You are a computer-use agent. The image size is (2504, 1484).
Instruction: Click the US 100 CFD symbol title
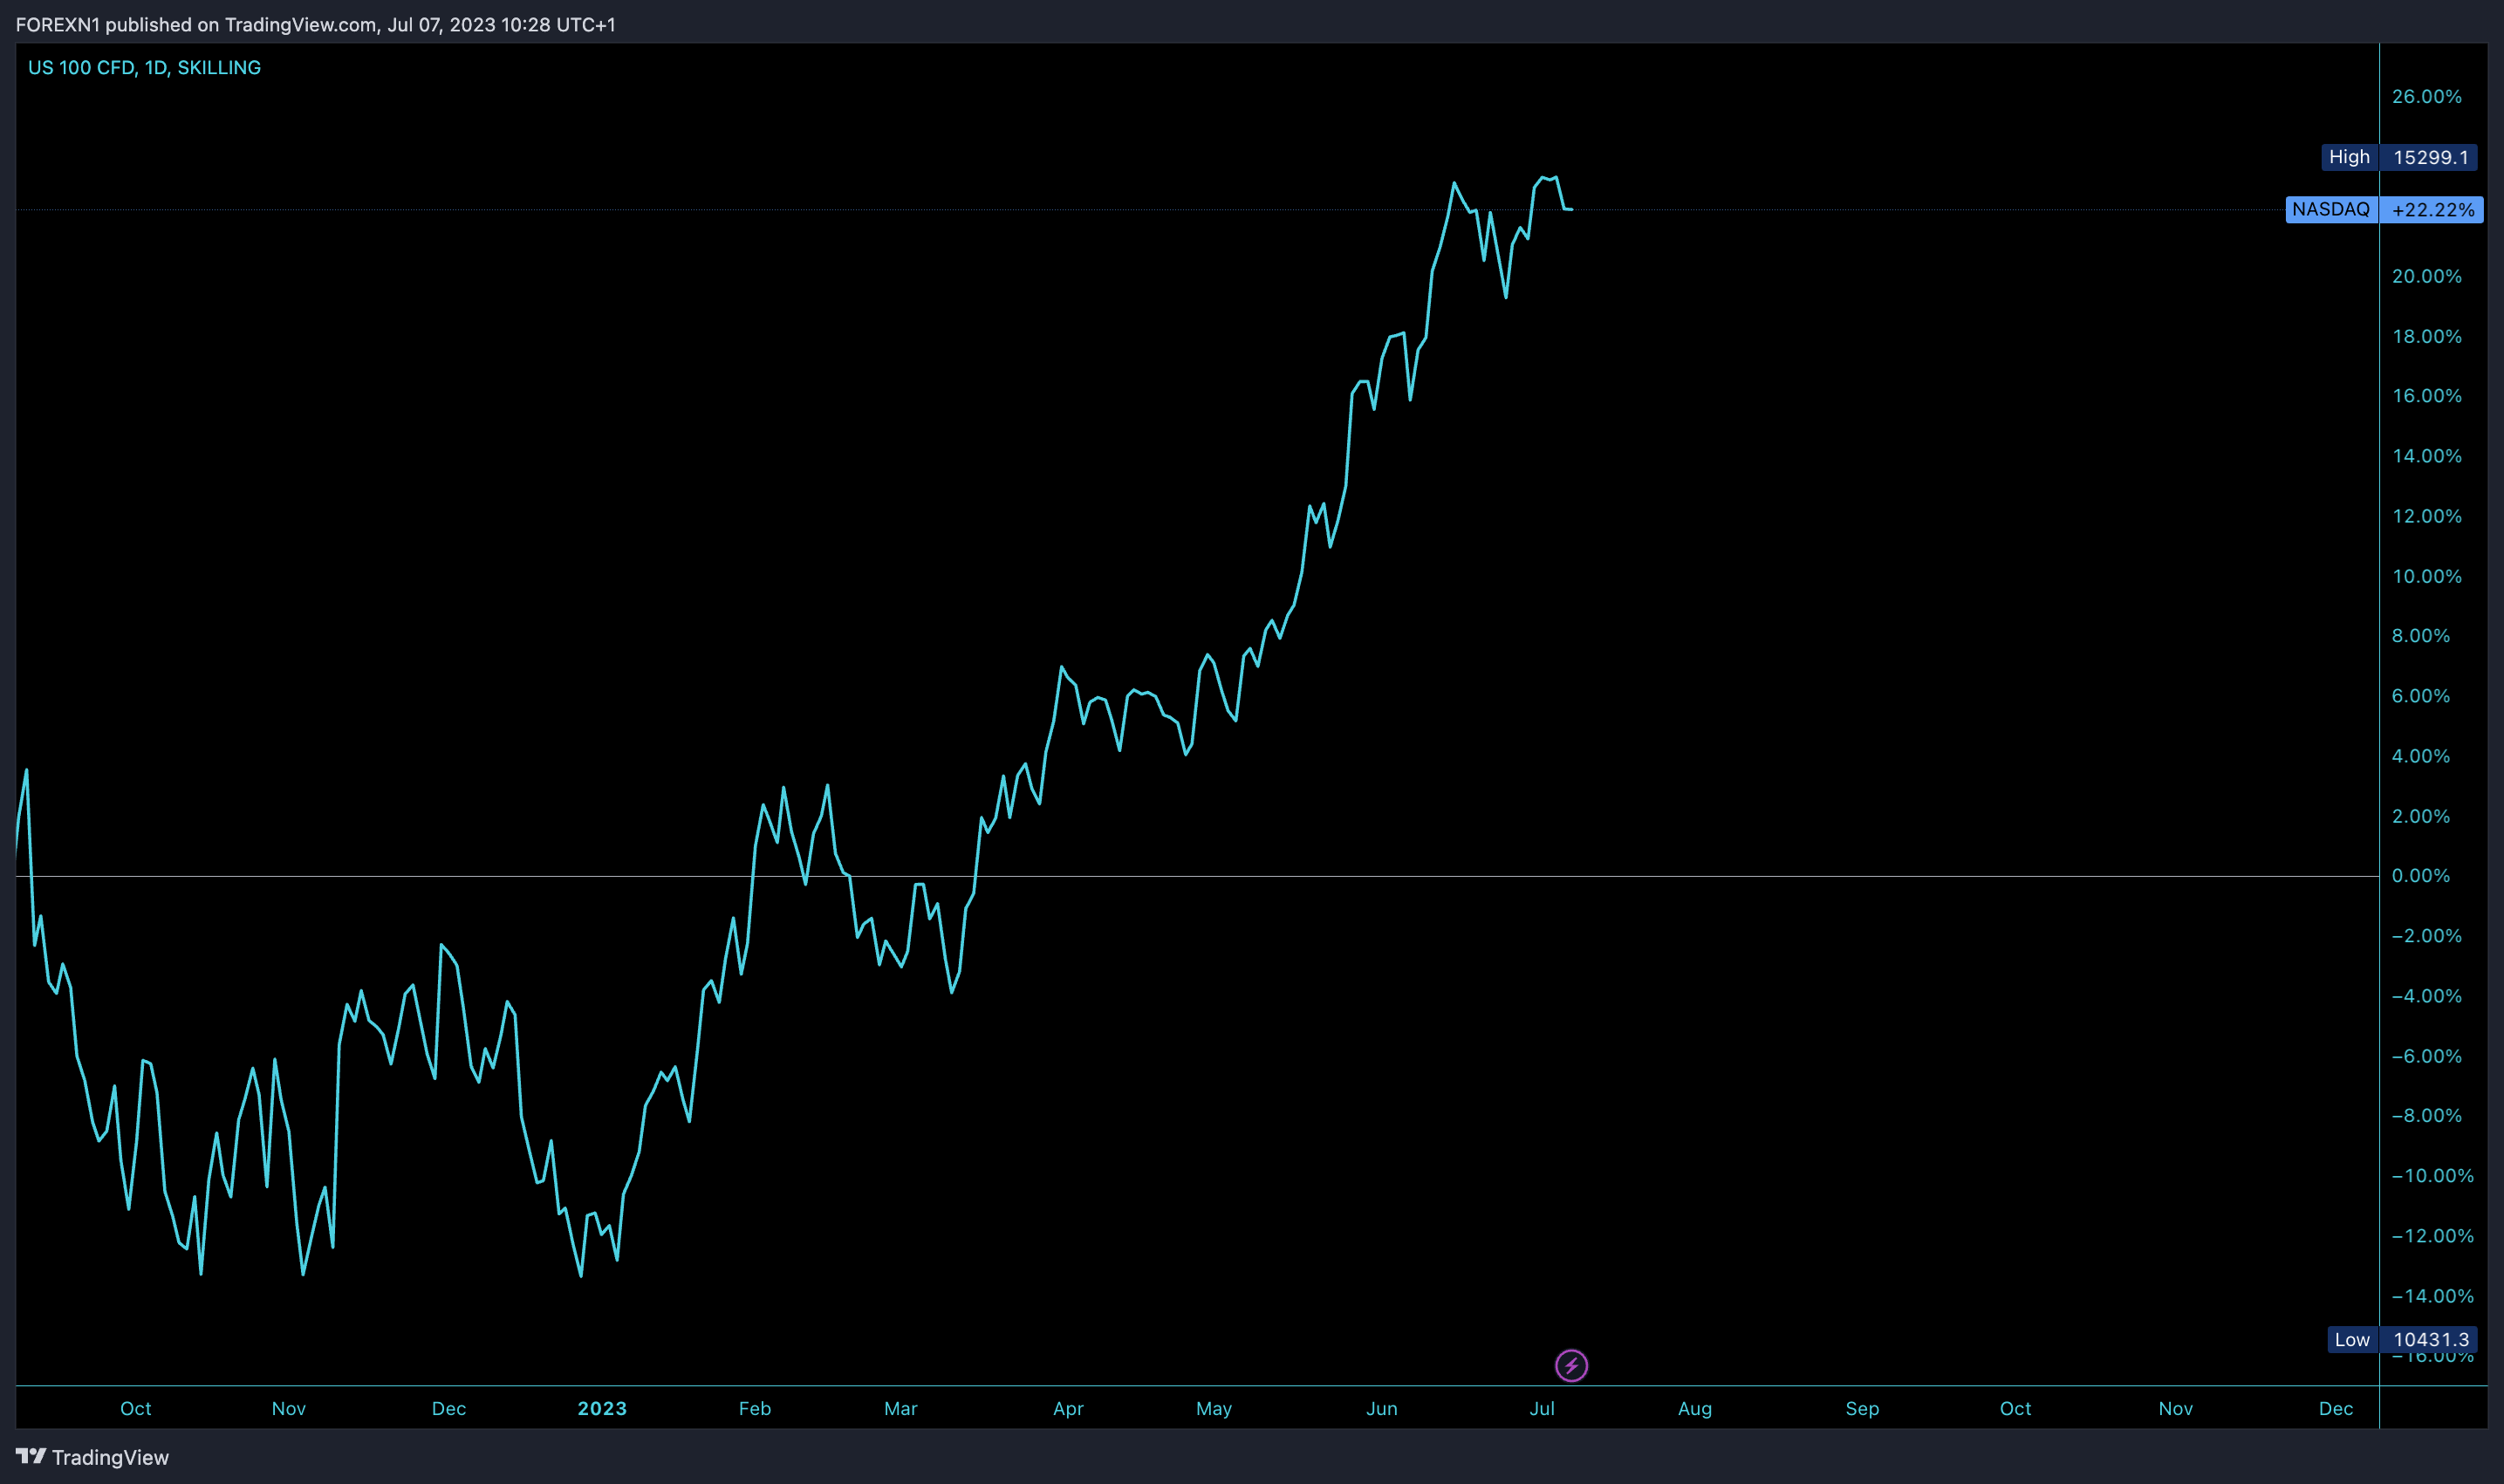point(144,67)
